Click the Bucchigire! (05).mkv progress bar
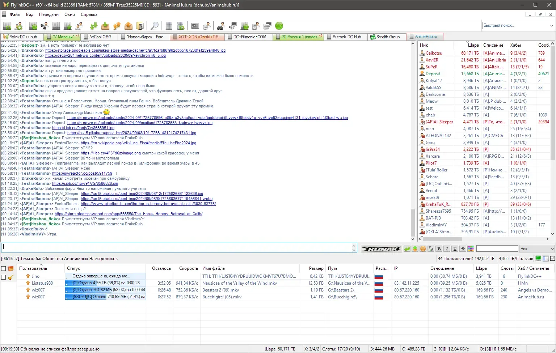The height and width of the screenshot is (353, 556). pos(105,297)
